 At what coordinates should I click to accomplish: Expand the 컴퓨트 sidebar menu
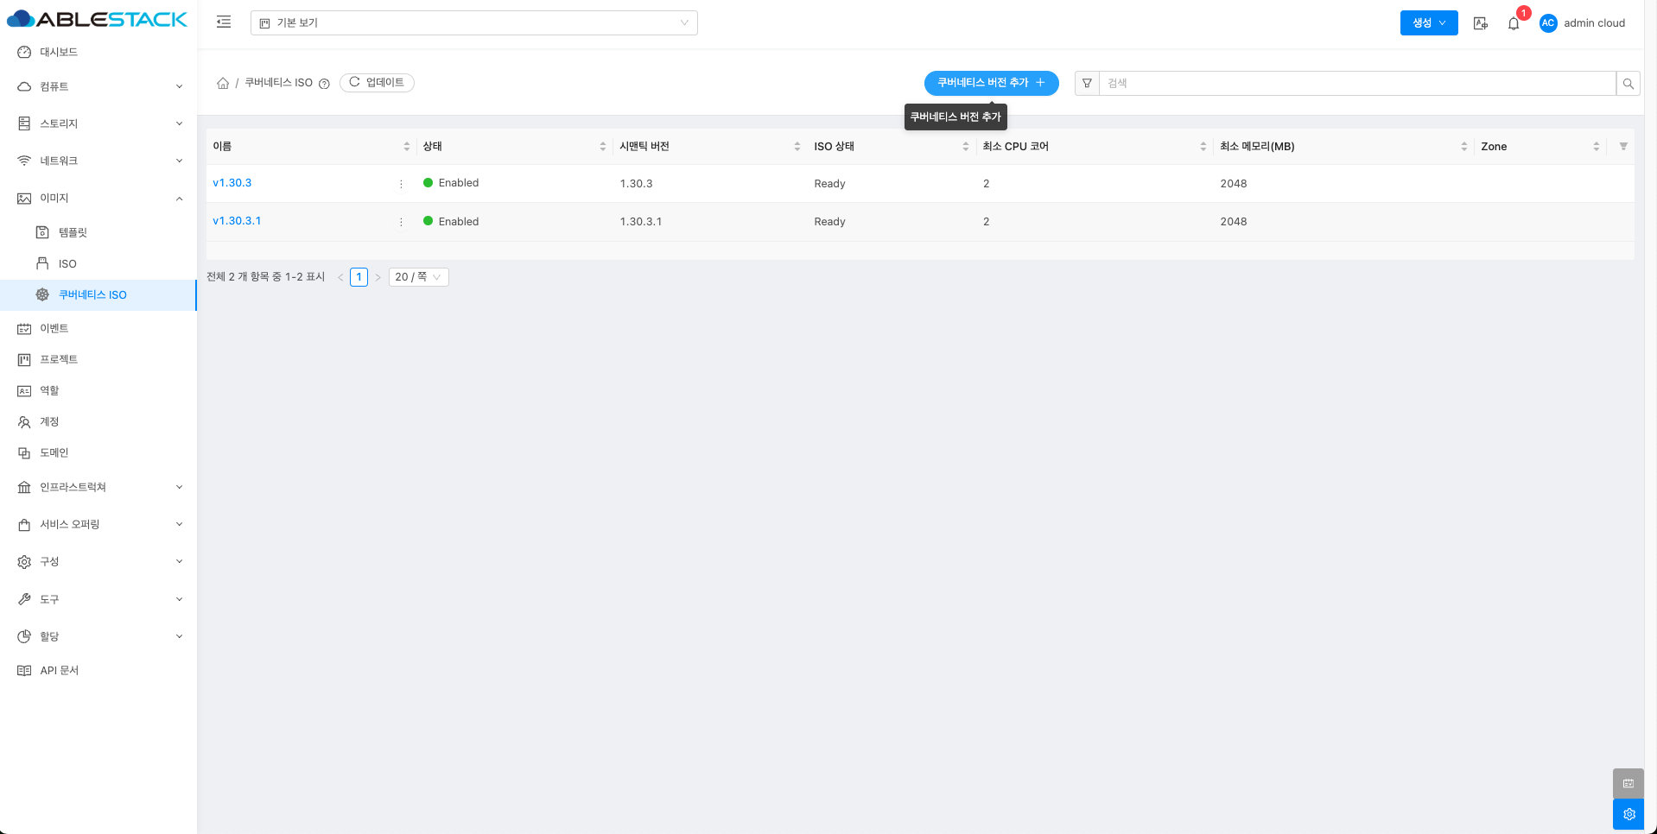tap(99, 86)
